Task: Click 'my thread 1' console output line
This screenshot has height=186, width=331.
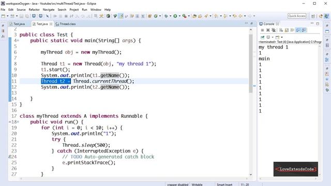Action: 274,47
